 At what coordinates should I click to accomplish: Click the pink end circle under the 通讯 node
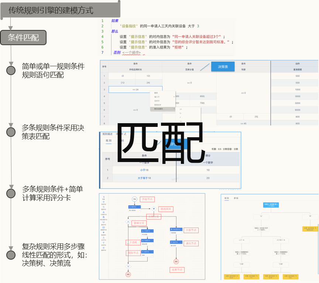click(176, 262)
